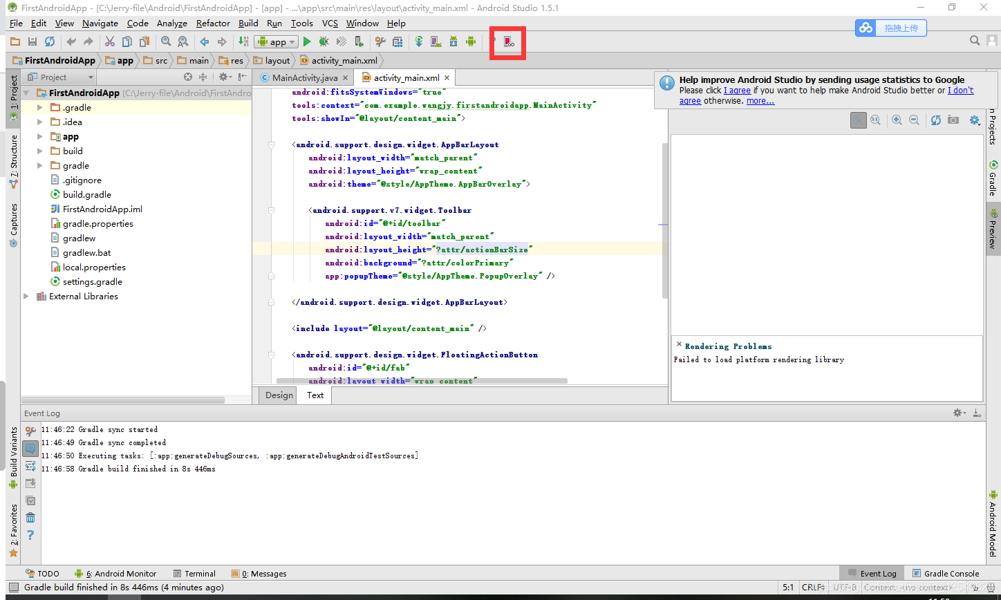Open the AVD Manager icon

436,41
